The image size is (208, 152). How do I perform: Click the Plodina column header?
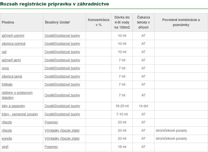pyautogui.click(x=8, y=22)
